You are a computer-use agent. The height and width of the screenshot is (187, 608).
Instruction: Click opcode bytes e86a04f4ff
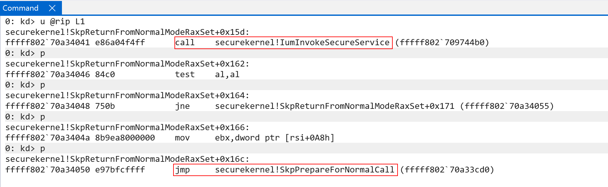pyautogui.click(x=120, y=43)
